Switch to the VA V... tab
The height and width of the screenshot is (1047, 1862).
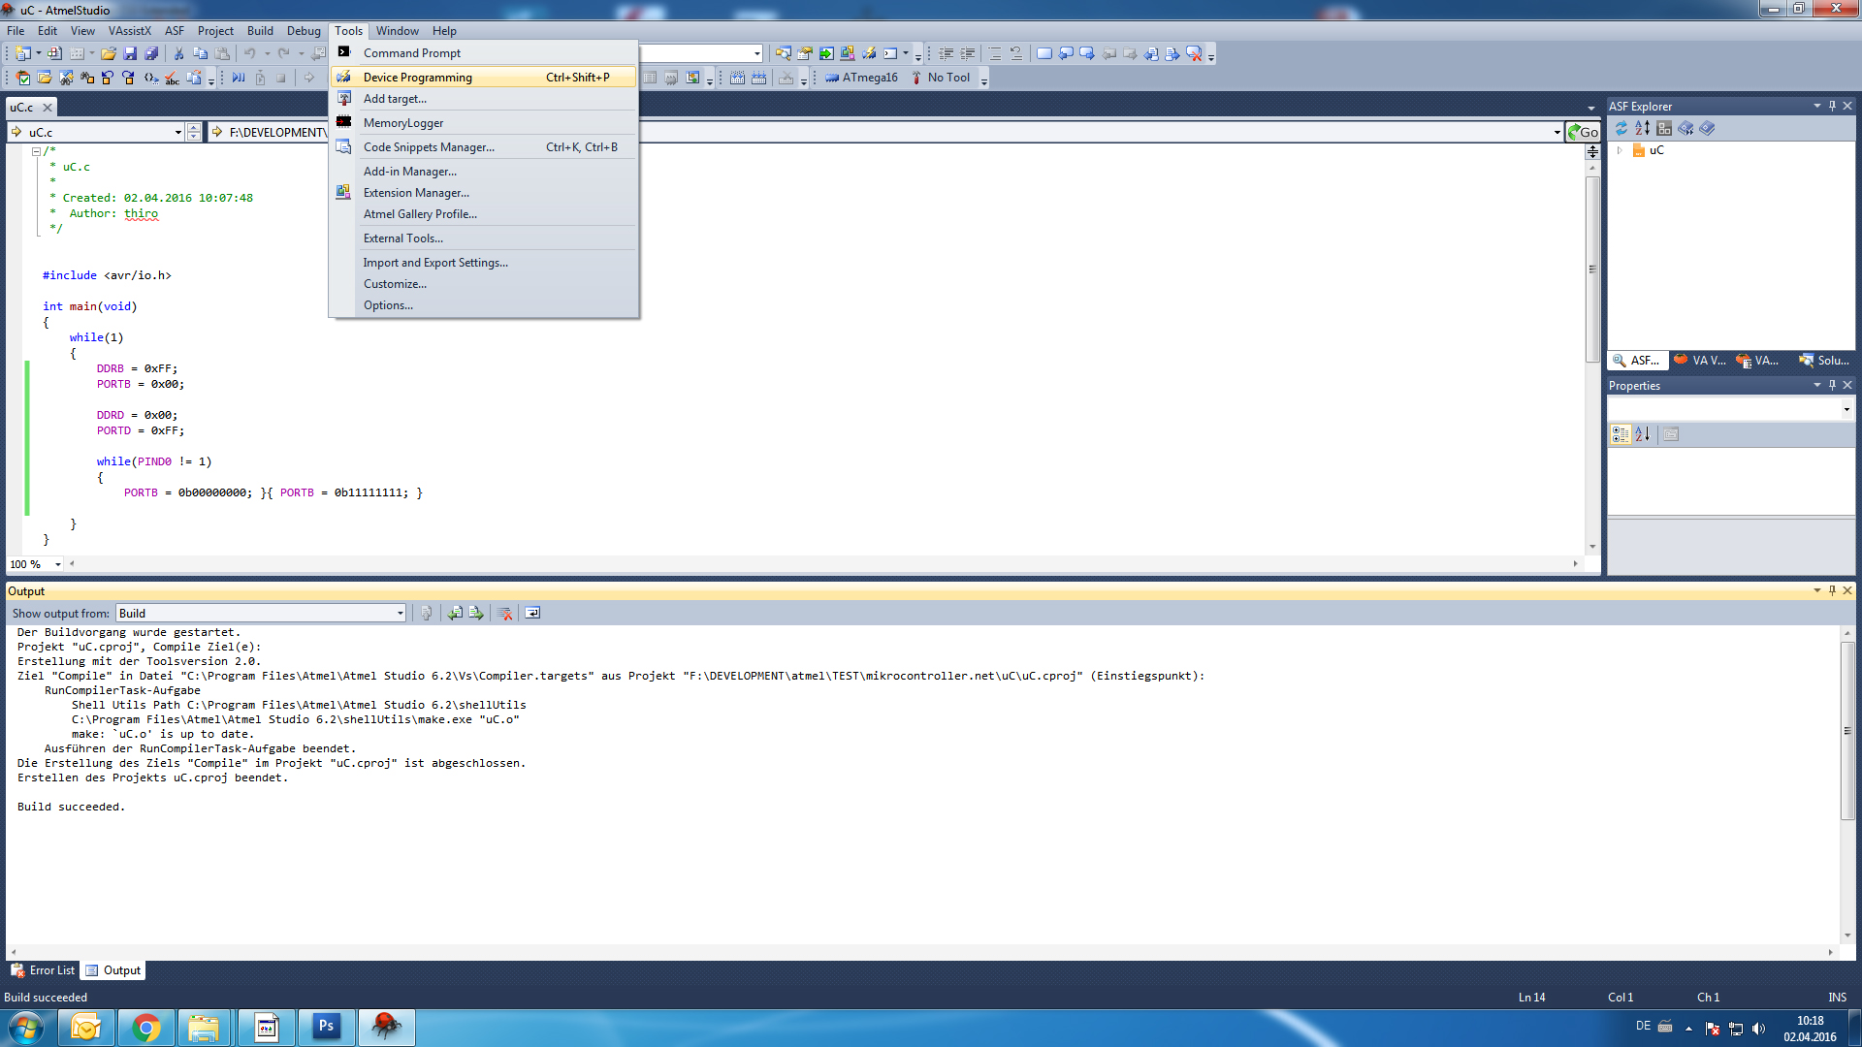coord(1700,361)
